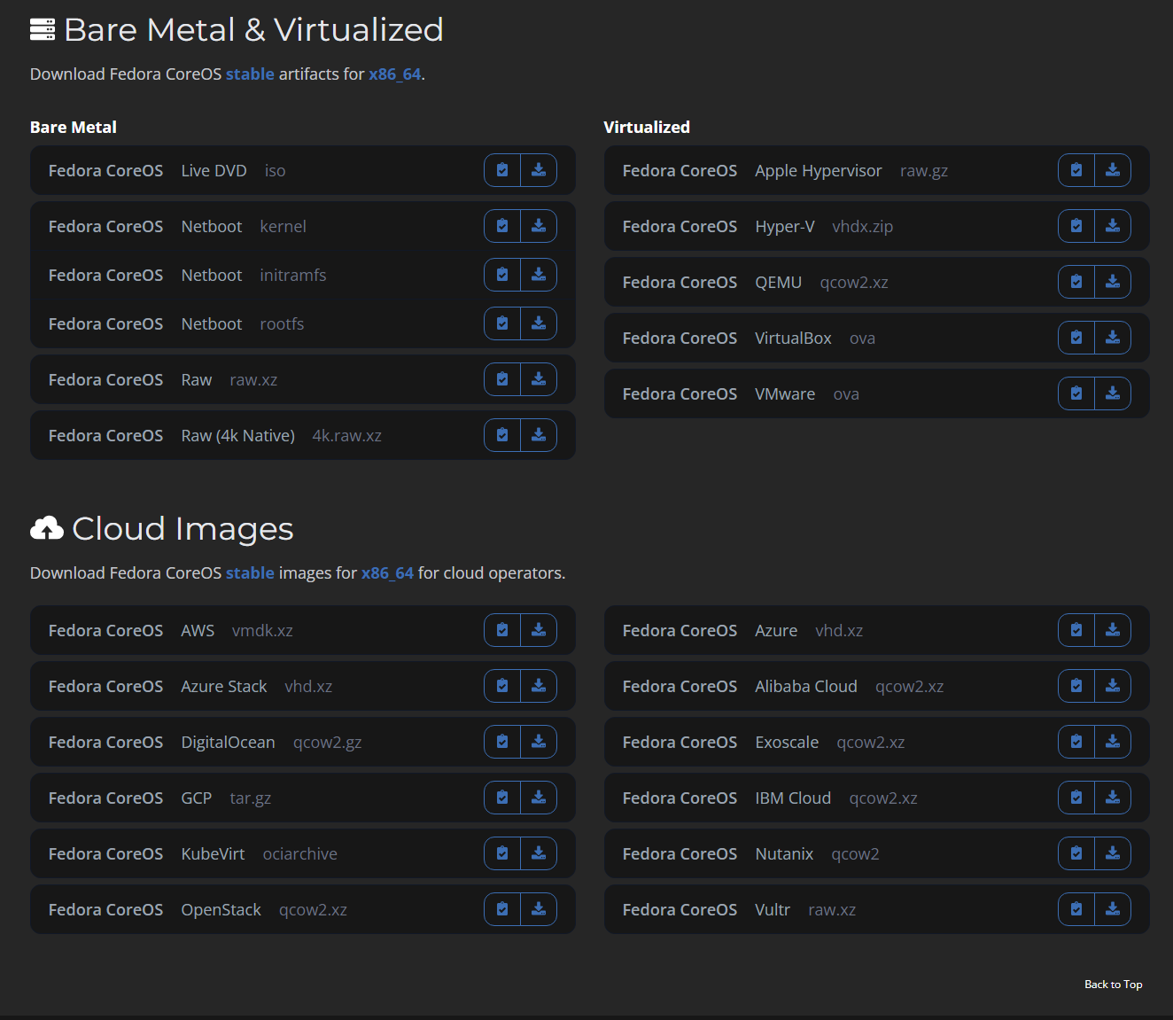Click verify icon for Netboot kernel
1173x1020 pixels.
click(x=502, y=226)
